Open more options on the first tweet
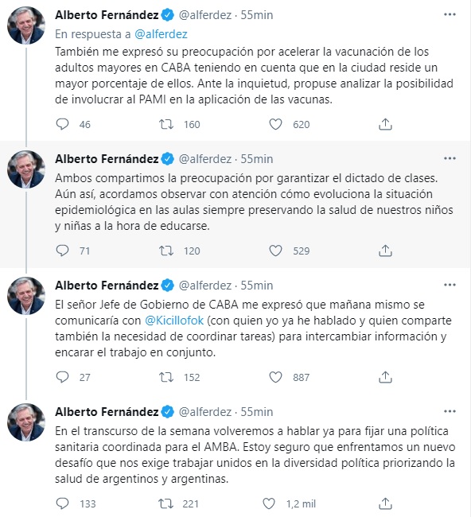Image resolution: width=471 pixels, height=517 pixels. point(450,14)
